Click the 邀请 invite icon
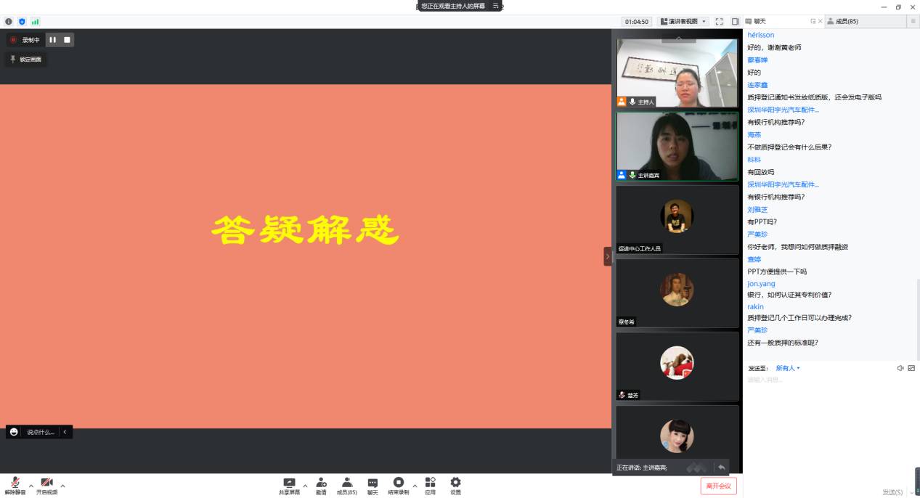 pos(321,486)
